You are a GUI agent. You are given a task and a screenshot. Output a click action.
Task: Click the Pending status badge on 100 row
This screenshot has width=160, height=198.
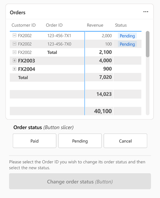tap(127, 44)
